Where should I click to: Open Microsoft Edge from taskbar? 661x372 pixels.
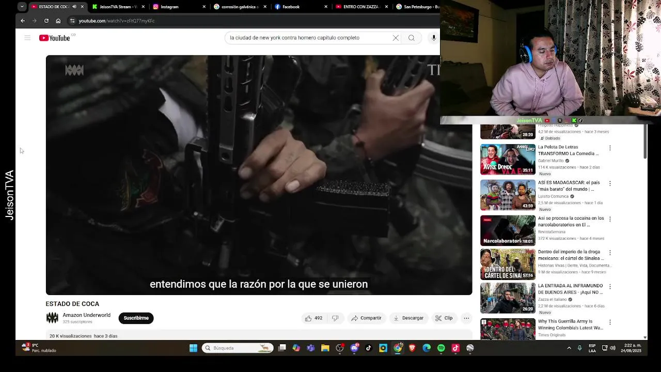[x=427, y=348]
